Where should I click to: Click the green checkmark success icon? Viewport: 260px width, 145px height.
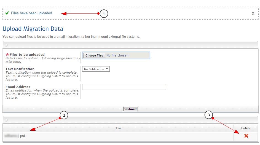pos(7,13)
